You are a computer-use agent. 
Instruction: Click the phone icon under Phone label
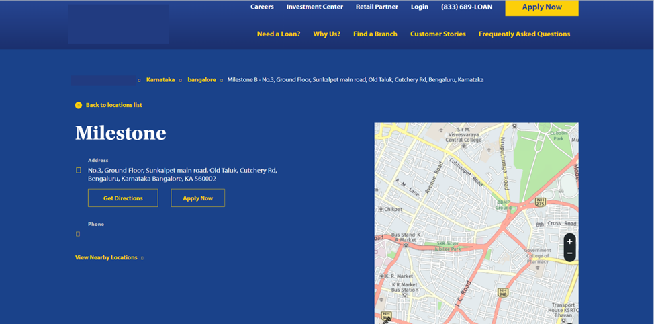[x=78, y=234]
